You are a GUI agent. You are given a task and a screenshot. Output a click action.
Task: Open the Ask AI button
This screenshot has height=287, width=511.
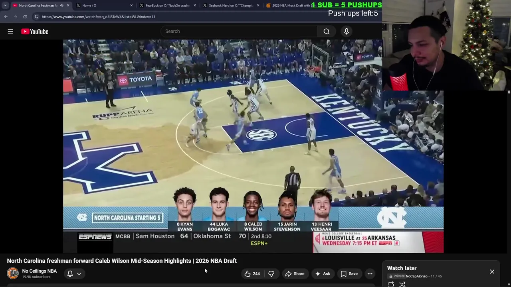point(323,274)
